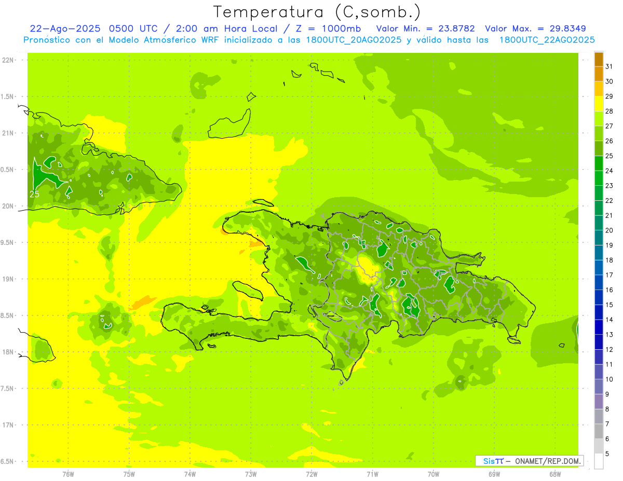
Task: Click the color scale label '30'
Action: tap(610, 81)
